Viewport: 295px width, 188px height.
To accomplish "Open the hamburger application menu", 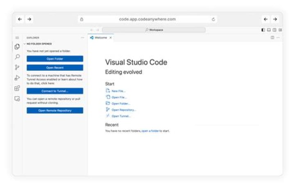I will (x=17, y=38).
